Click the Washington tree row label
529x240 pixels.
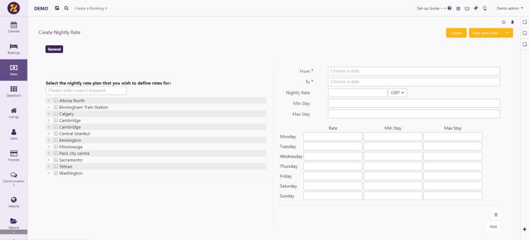coord(71,173)
